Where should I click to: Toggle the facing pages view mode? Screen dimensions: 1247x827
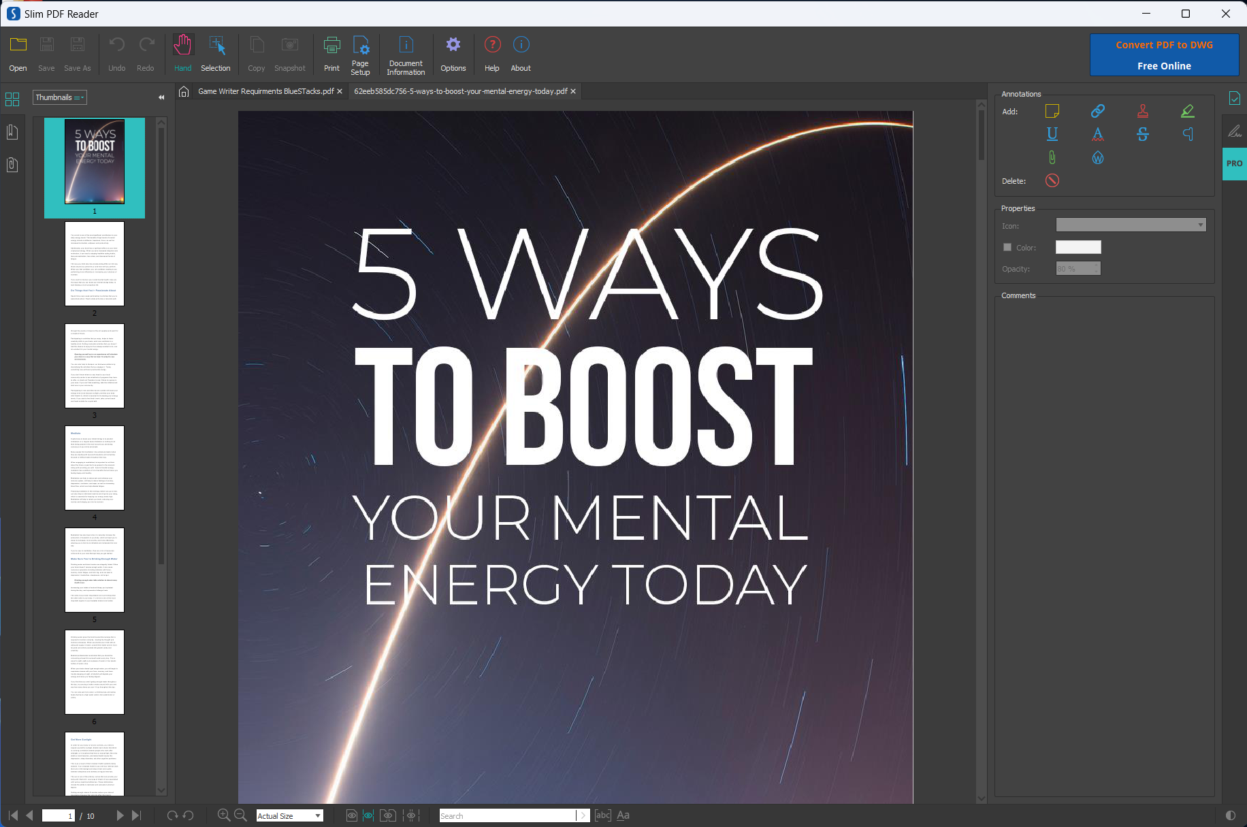pos(388,815)
